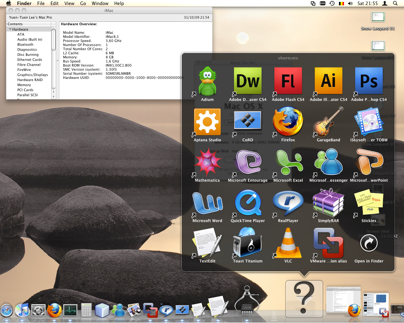Open Preview from the Dock

point(134,310)
